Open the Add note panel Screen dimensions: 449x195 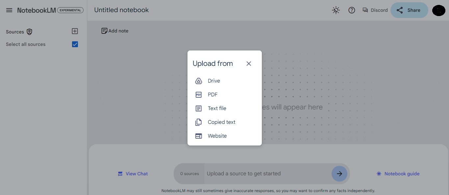pyautogui.click(x=115, y=30)
